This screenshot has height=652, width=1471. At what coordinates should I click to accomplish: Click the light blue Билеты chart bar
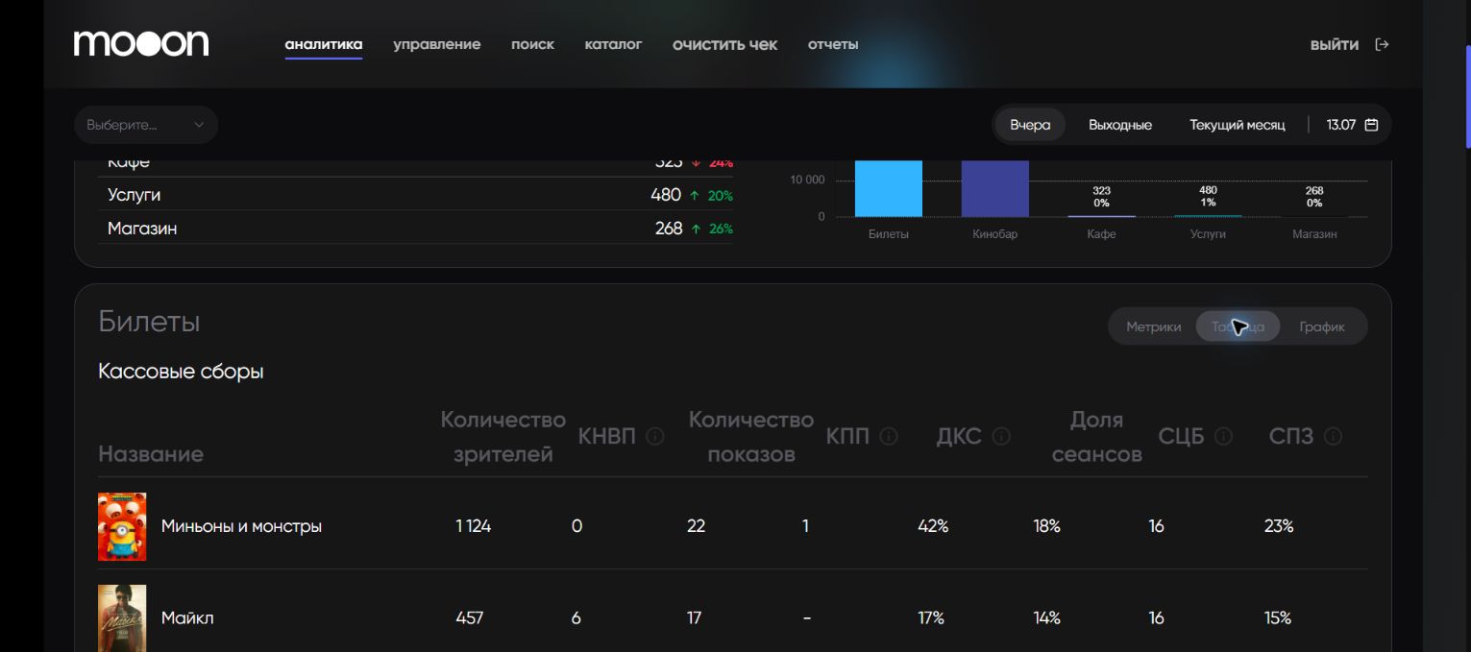click(889, 188)
